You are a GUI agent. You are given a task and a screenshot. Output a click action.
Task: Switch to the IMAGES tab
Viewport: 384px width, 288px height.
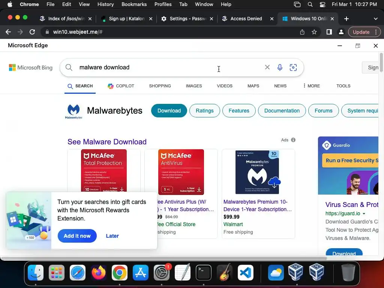(194, 86)
